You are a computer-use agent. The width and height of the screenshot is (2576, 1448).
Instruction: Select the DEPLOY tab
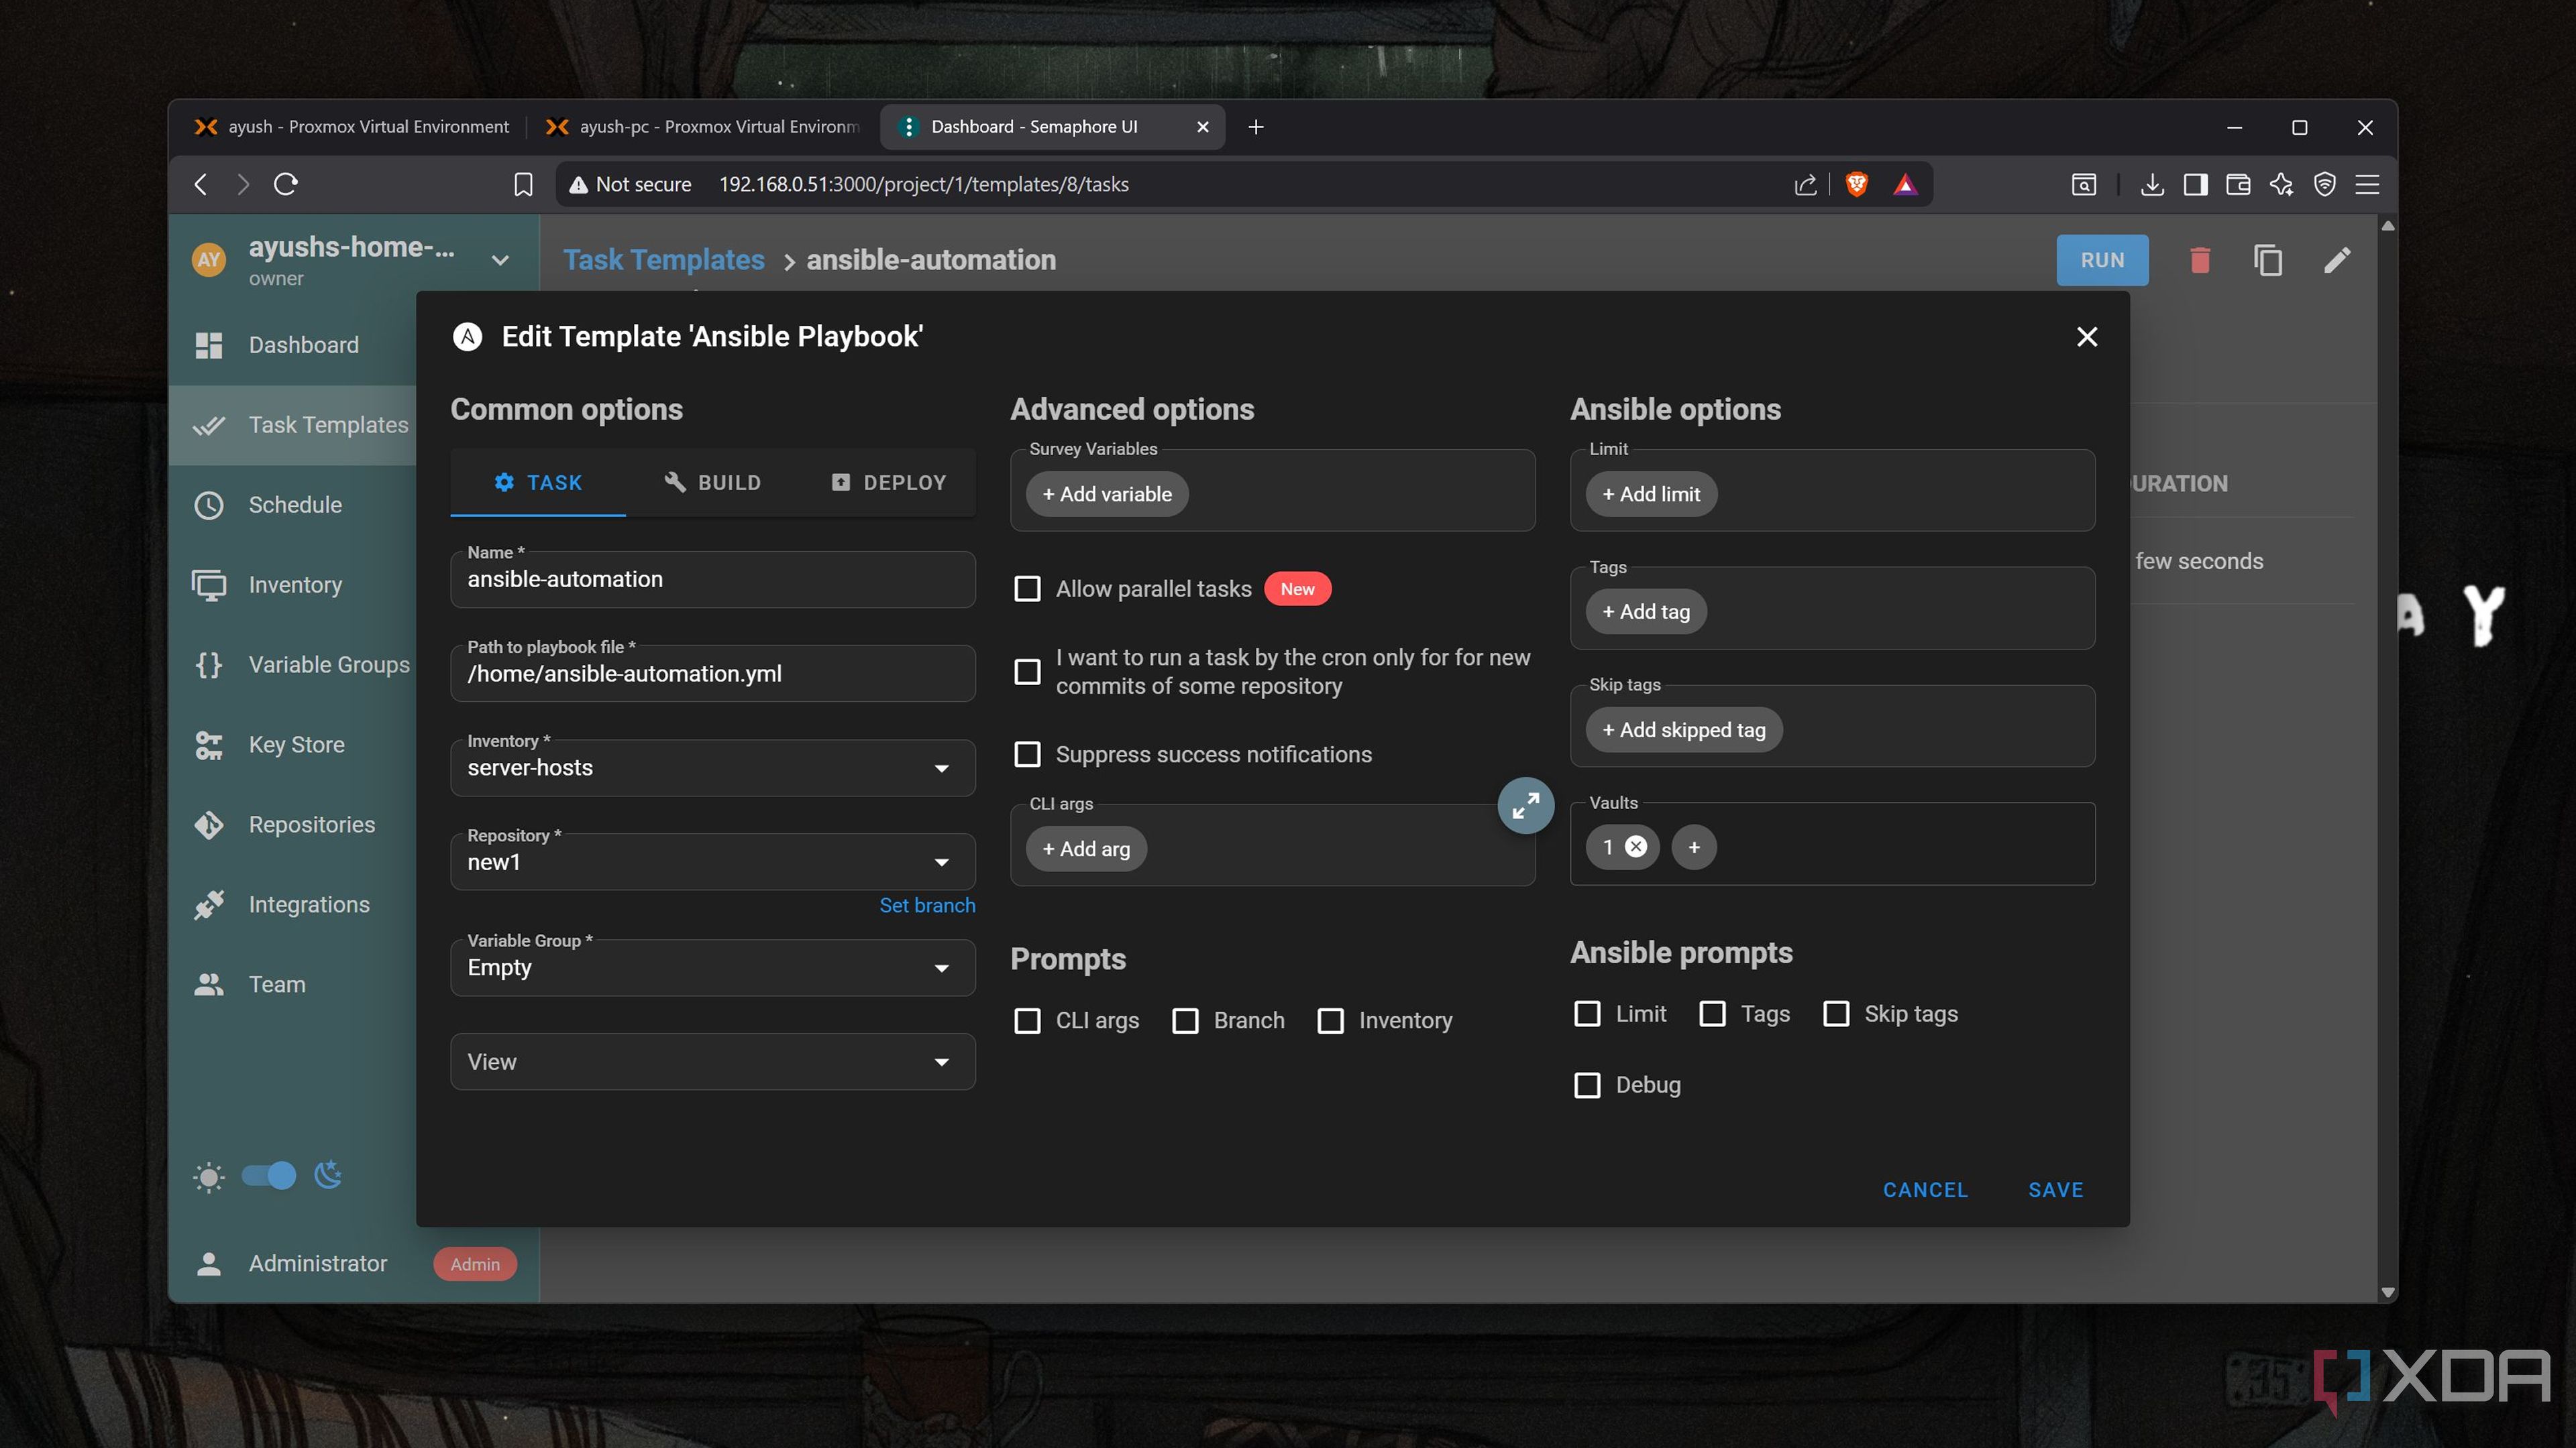[x=888, y=483]
